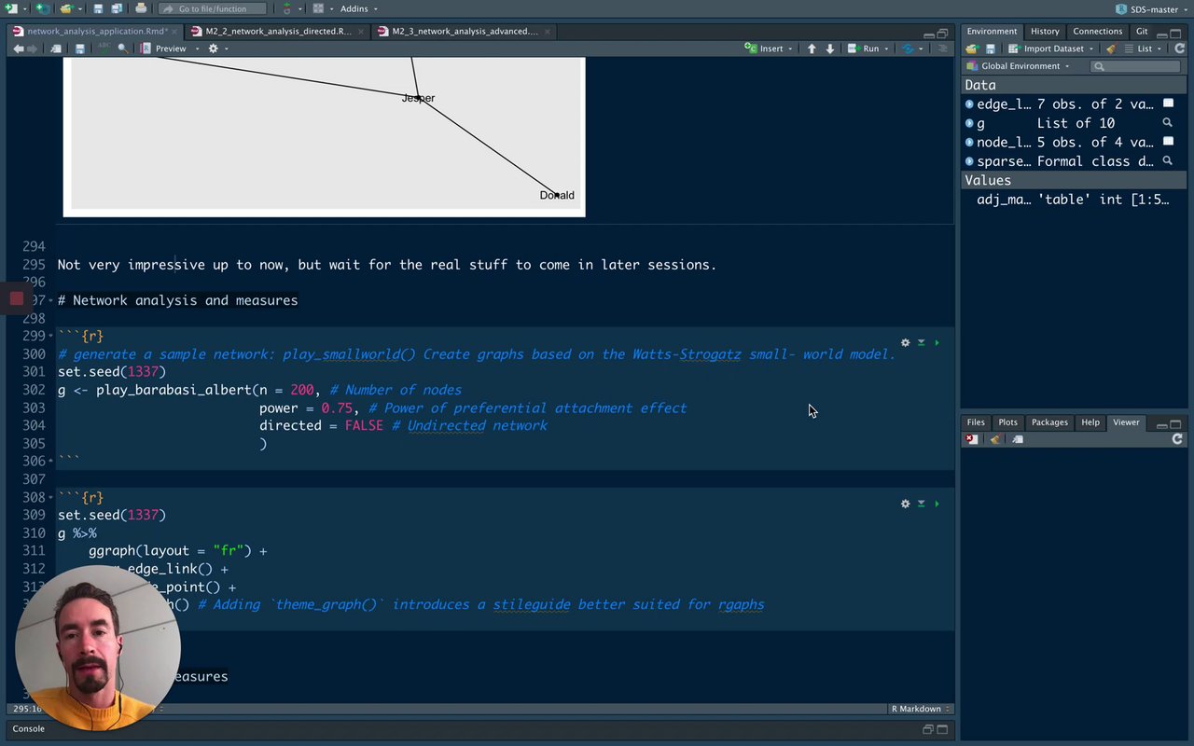1194x746 pixels.
Task: Open chunk options for line 299 chunk
Action: [905, 343]
